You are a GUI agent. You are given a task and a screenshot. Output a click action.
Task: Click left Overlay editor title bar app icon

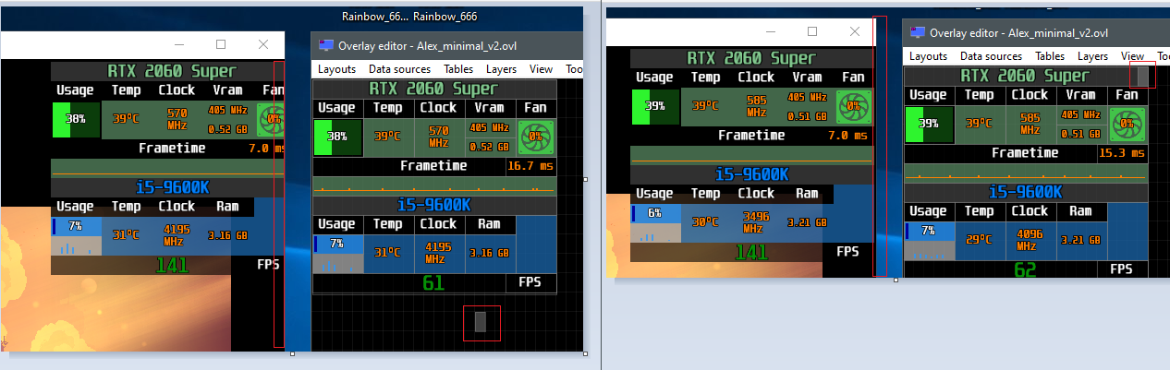[325, 44]
